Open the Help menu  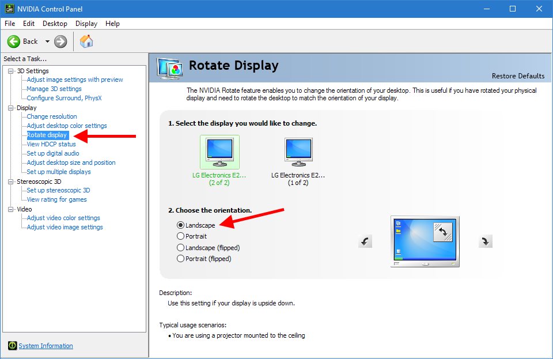click(x=112, y=24)
